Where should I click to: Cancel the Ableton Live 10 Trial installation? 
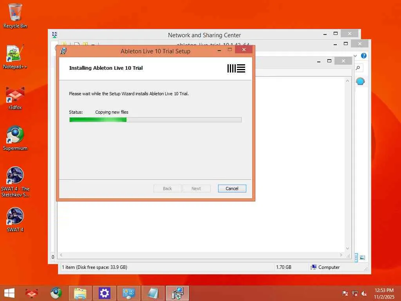pyautogui.click(x=232, y=189)
